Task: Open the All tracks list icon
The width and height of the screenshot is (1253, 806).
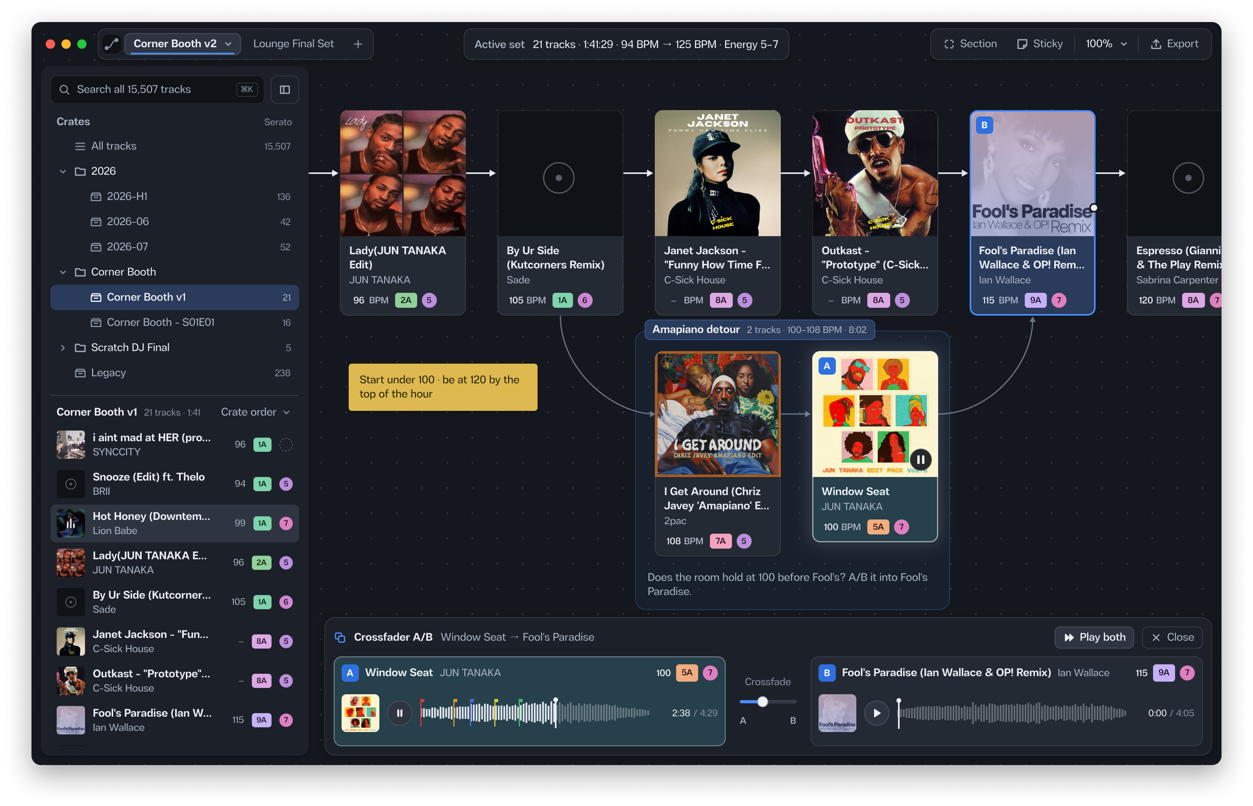Action: (80, 146)
